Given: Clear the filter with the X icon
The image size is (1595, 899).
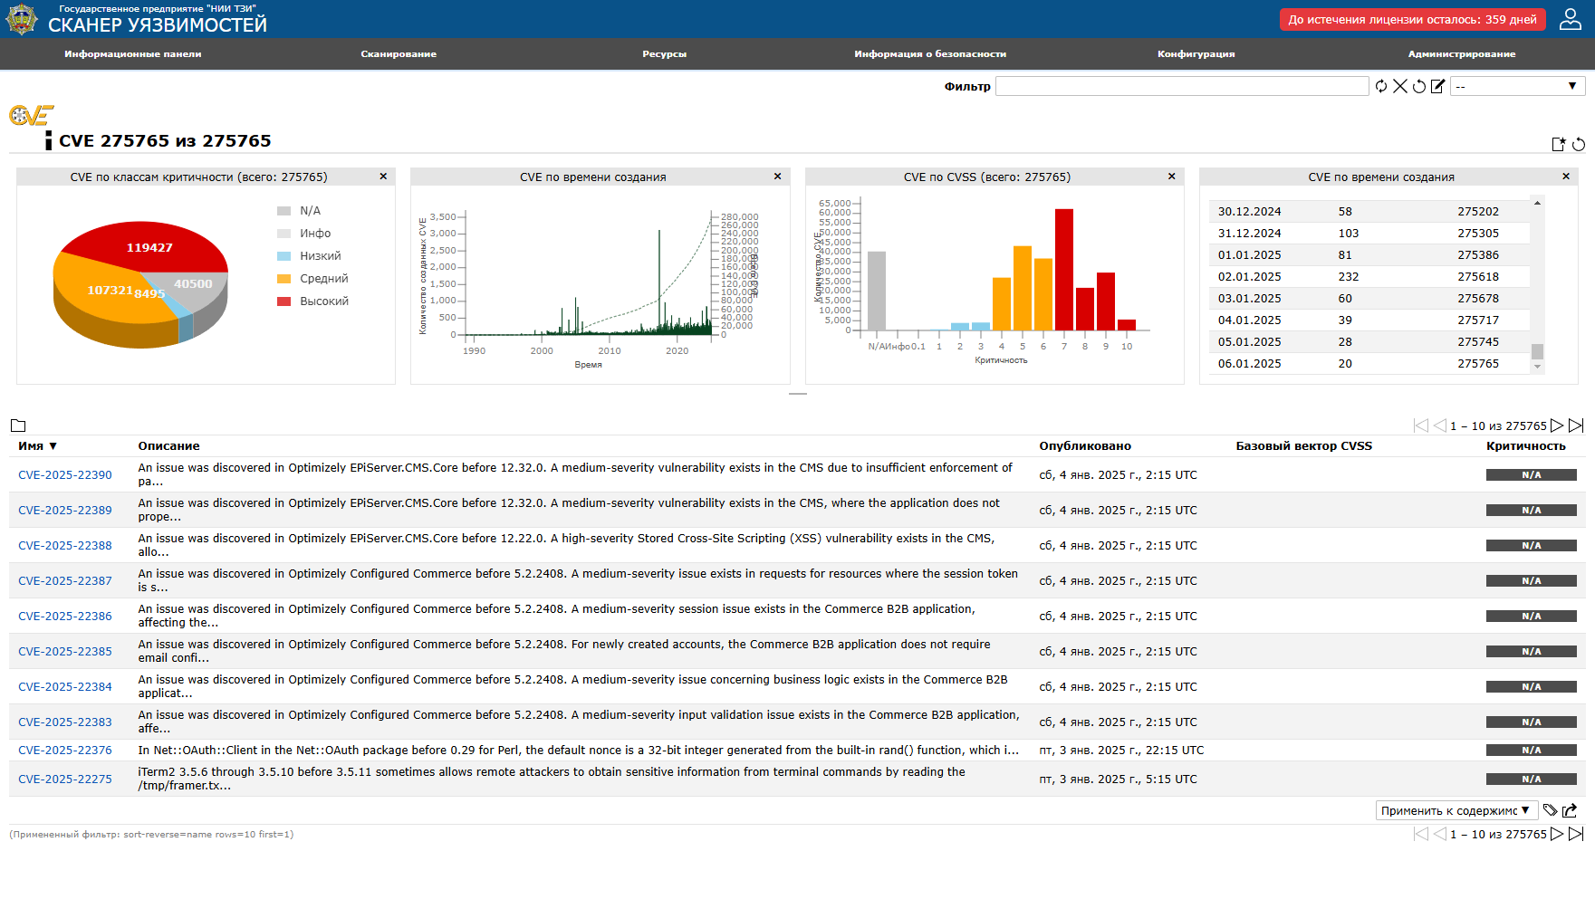Looking at the screenshot, I should (1400, 86).
